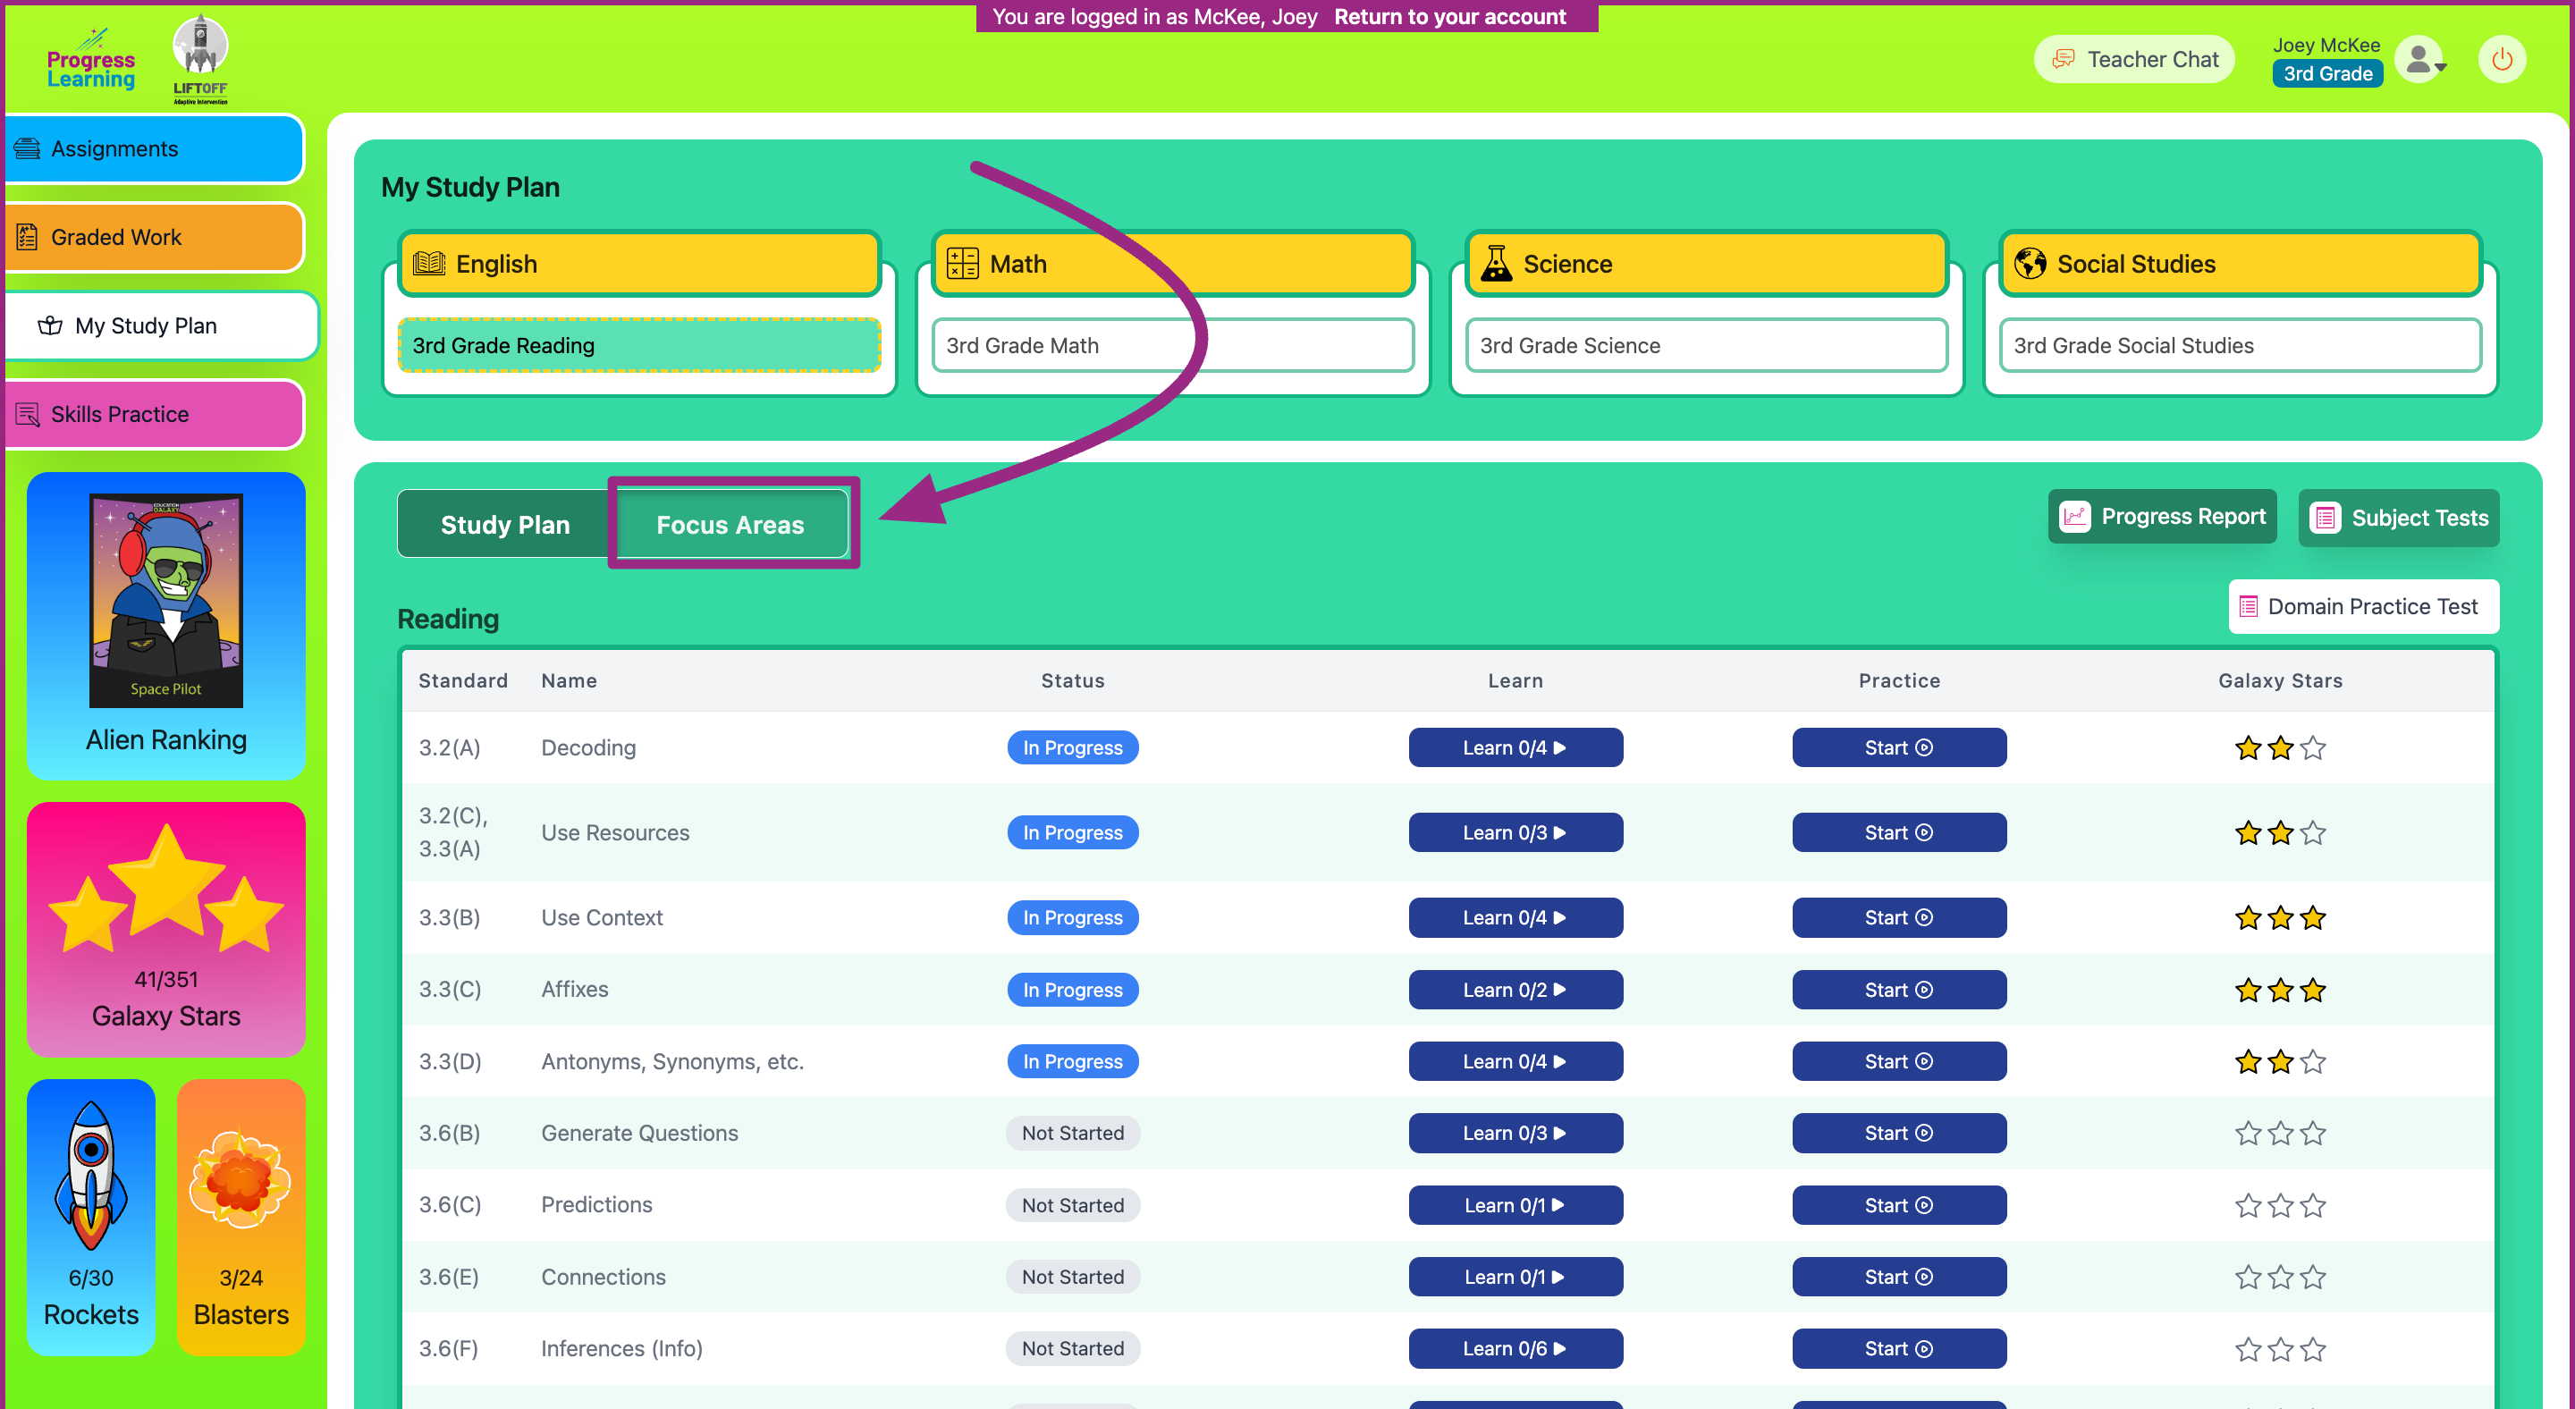Start practice for Affixes
The image size is (2575, 1409).
click(x=1898, y=990)
